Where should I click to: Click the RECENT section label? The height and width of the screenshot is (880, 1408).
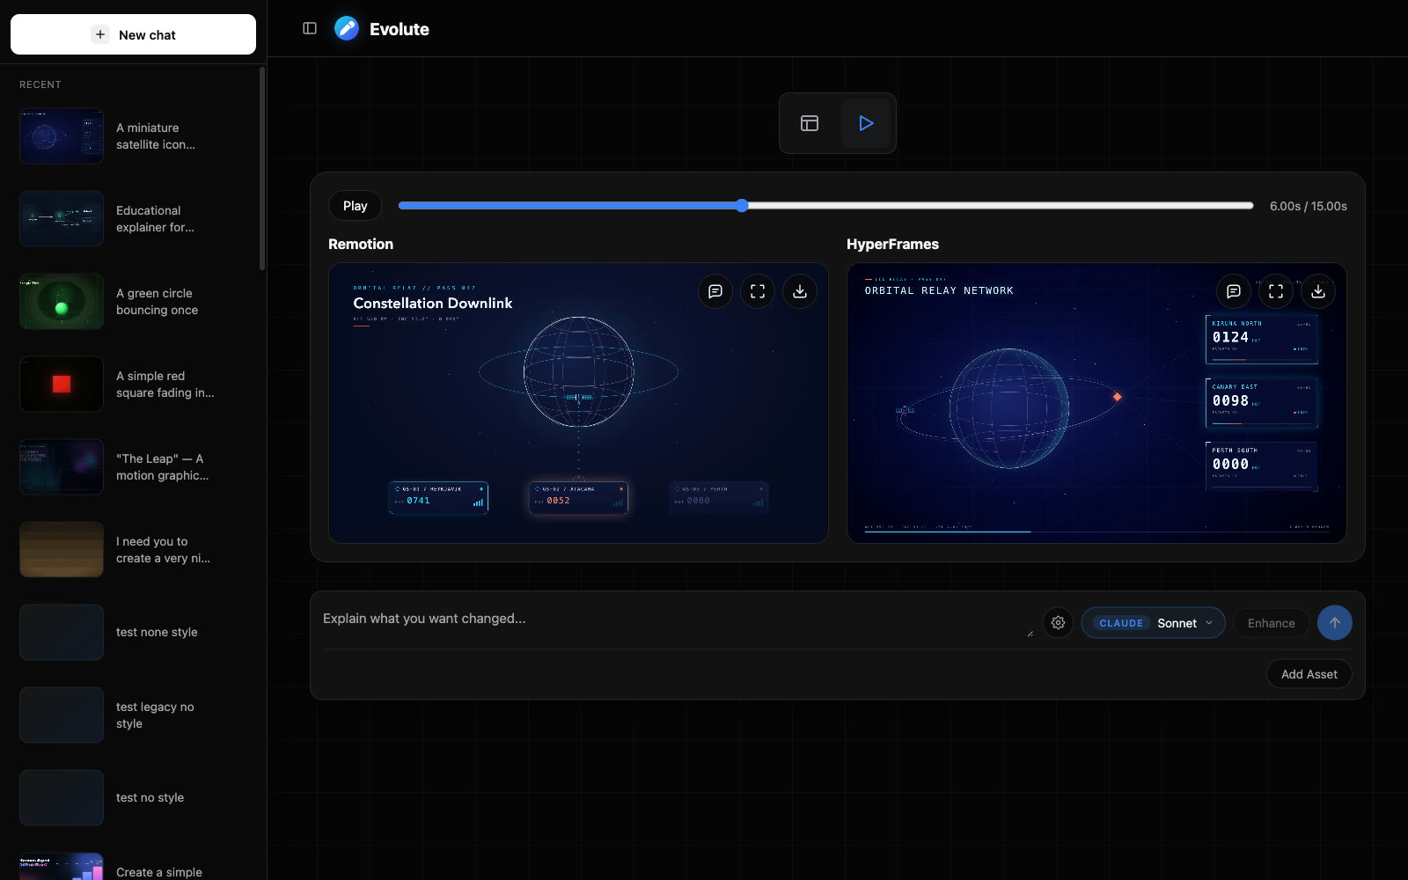(x=40, y=84)
